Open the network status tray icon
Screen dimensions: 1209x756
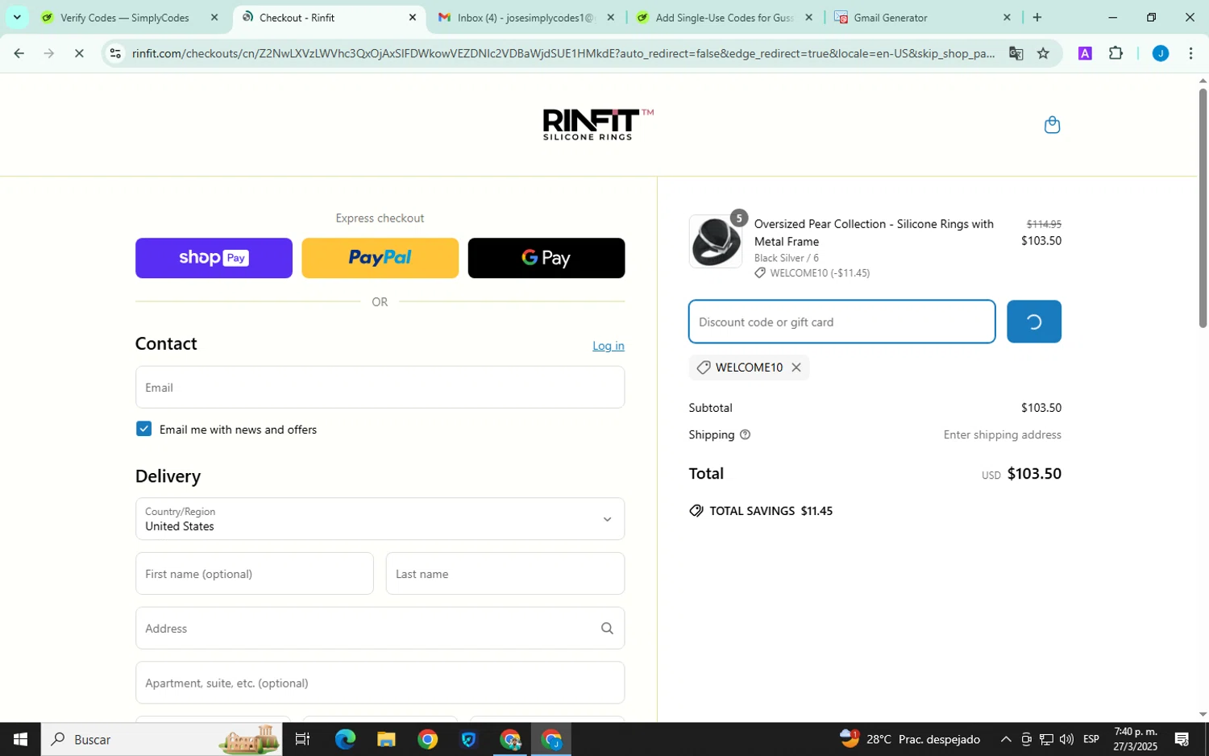[1046, 739]
